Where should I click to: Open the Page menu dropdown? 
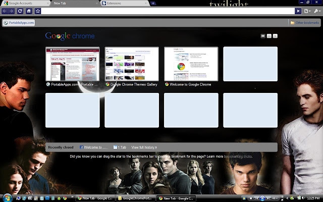tap(307, 11)
